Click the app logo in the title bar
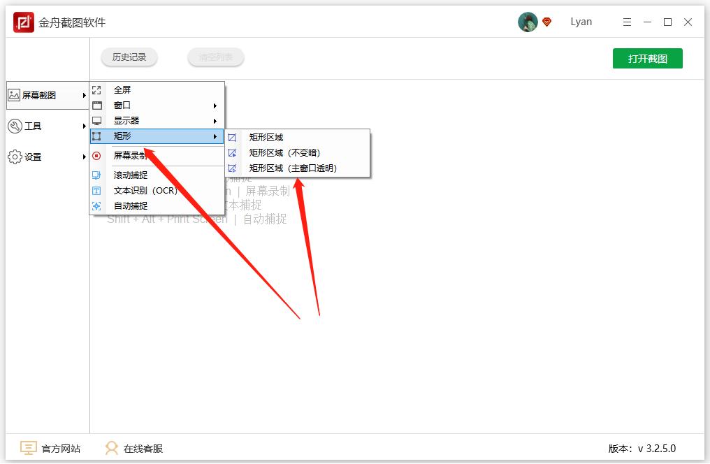 (x=24, y=21)
